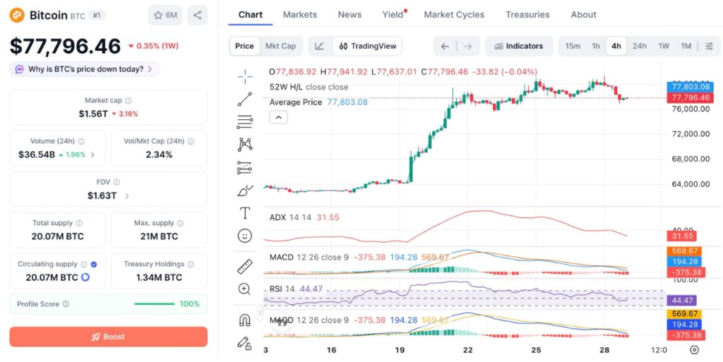This screenshot has height=362, width=723.
Task: Click the share icon button
Action: (x=198, y=16)
